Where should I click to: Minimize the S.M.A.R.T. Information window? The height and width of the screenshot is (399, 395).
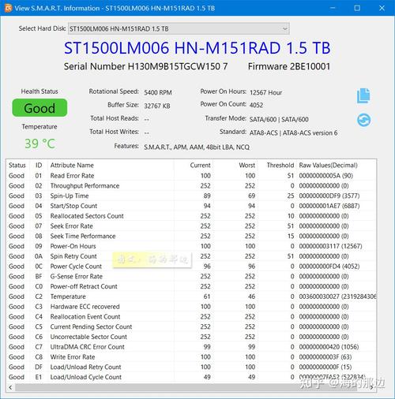333,8
